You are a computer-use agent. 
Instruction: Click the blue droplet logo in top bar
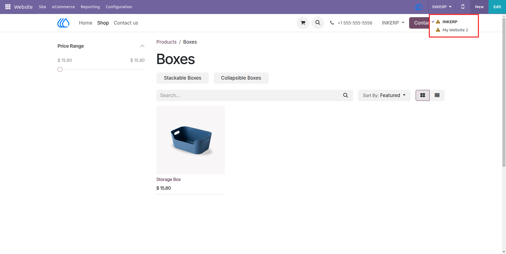coord(419,7)
